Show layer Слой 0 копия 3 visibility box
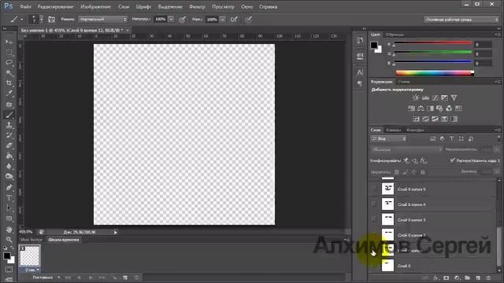 pyautogui.click(x=374, y=219)
